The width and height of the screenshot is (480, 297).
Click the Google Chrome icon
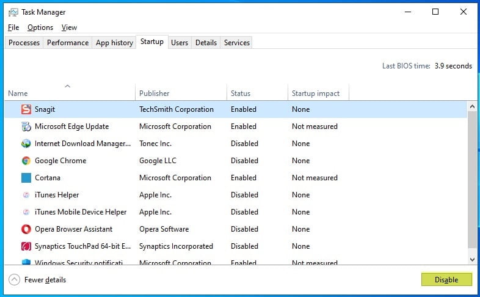pyautogui.click(x=26, y=161)
